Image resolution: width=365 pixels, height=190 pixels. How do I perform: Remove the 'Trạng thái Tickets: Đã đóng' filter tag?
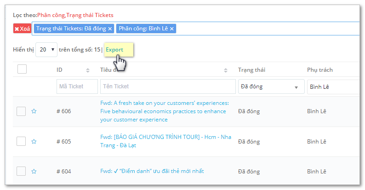point(110,29)
